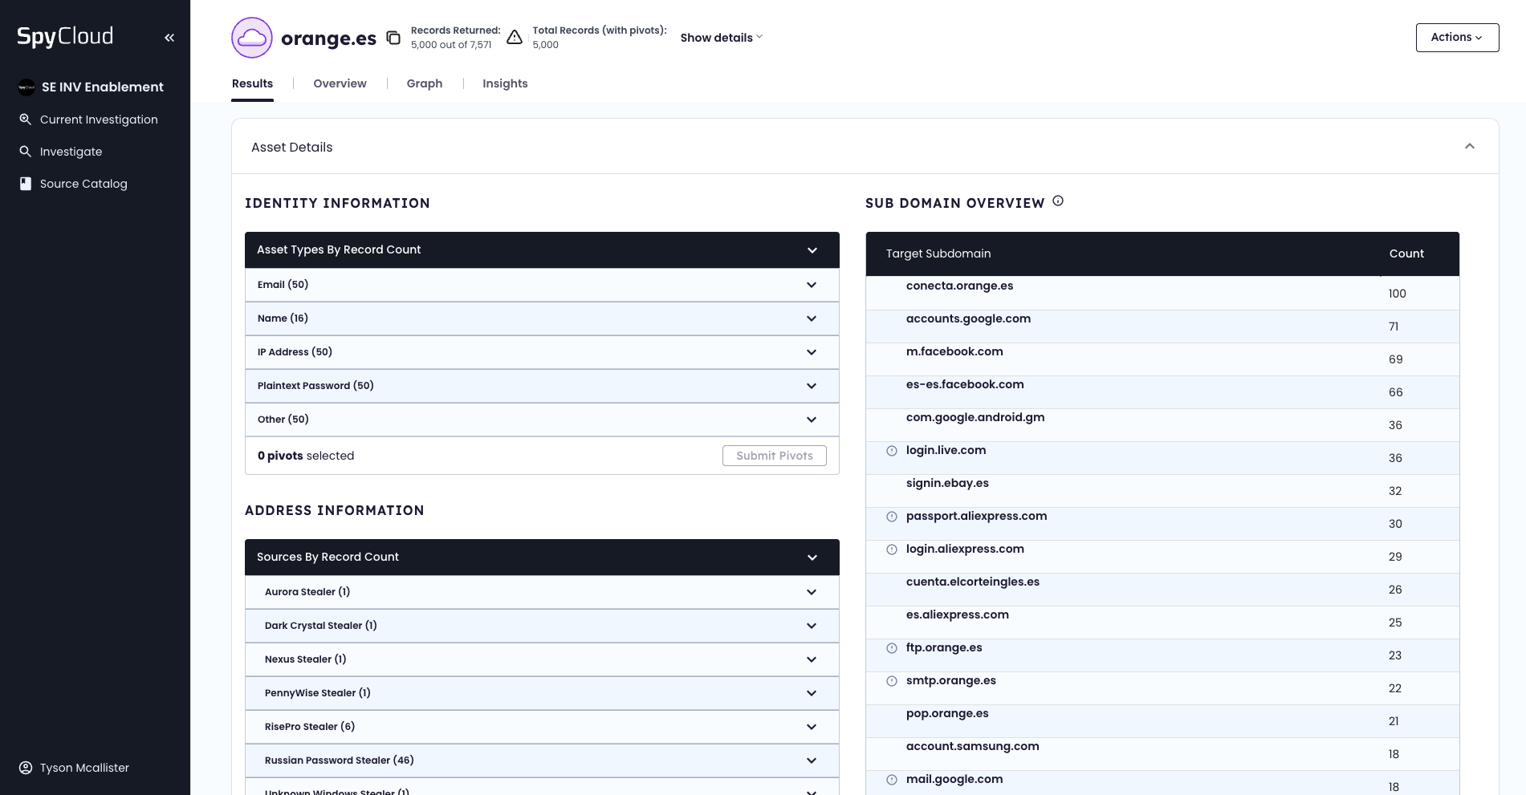
Task: Copy the orange.es domain name
Action: click(393, 38)
